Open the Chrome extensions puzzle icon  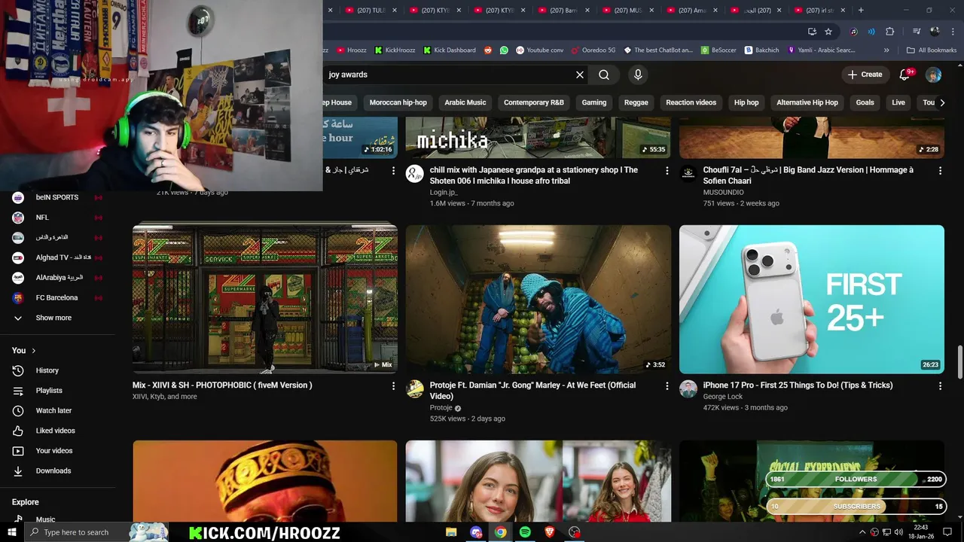(x=889, y=32)
